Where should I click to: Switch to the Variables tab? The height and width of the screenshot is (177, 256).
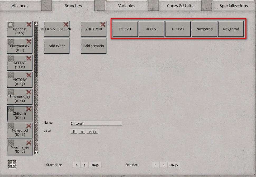click(x=126, y=6)
